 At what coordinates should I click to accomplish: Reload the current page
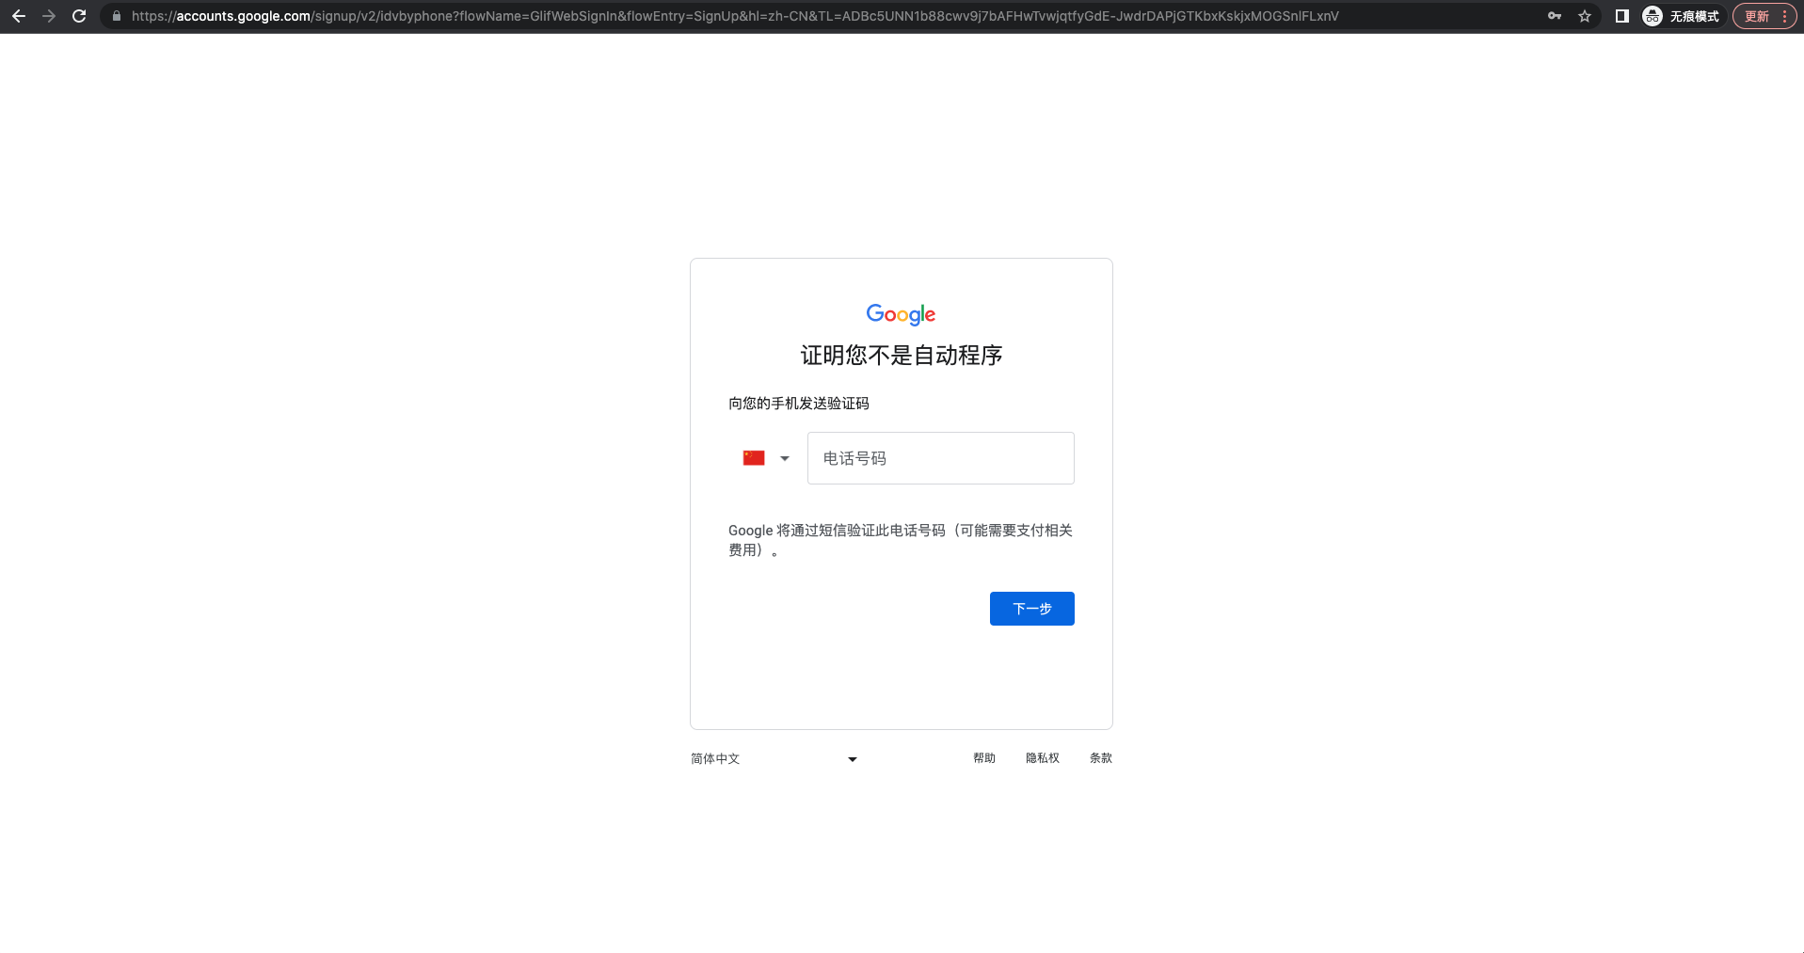pyautogui.click(x=79, y=16)
